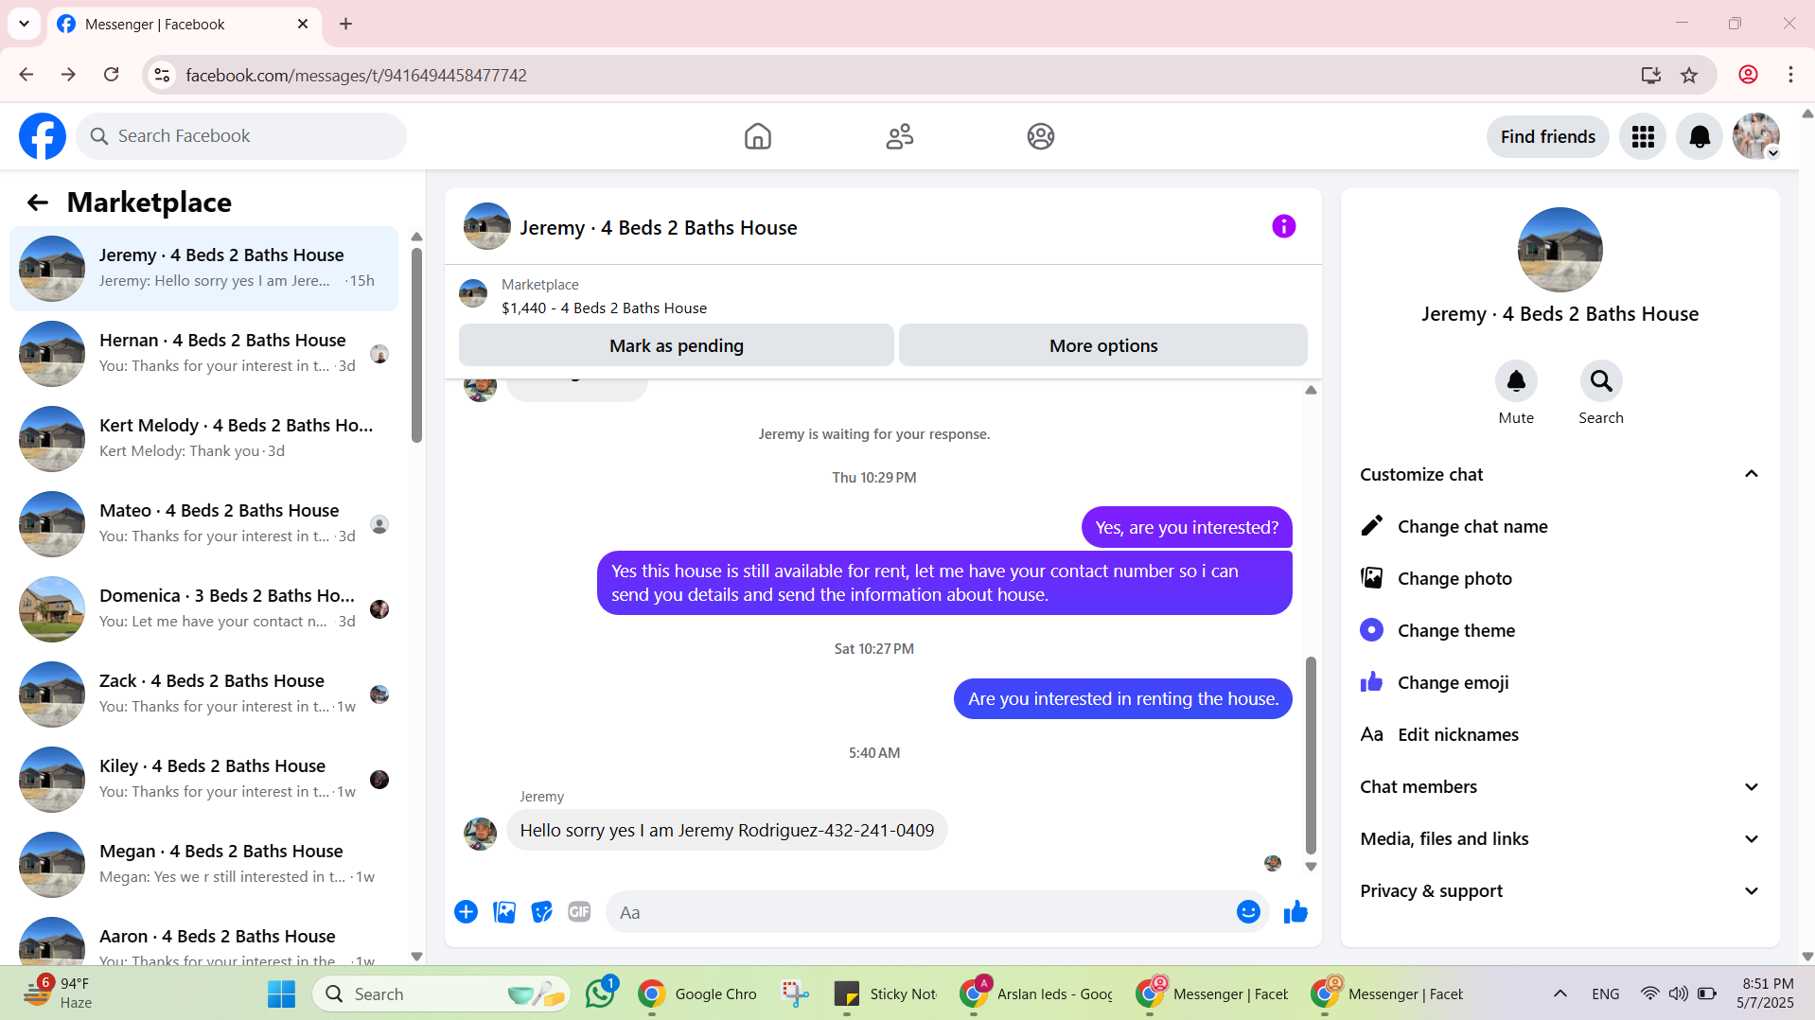Open site information icon in address bar

point(162,75)
